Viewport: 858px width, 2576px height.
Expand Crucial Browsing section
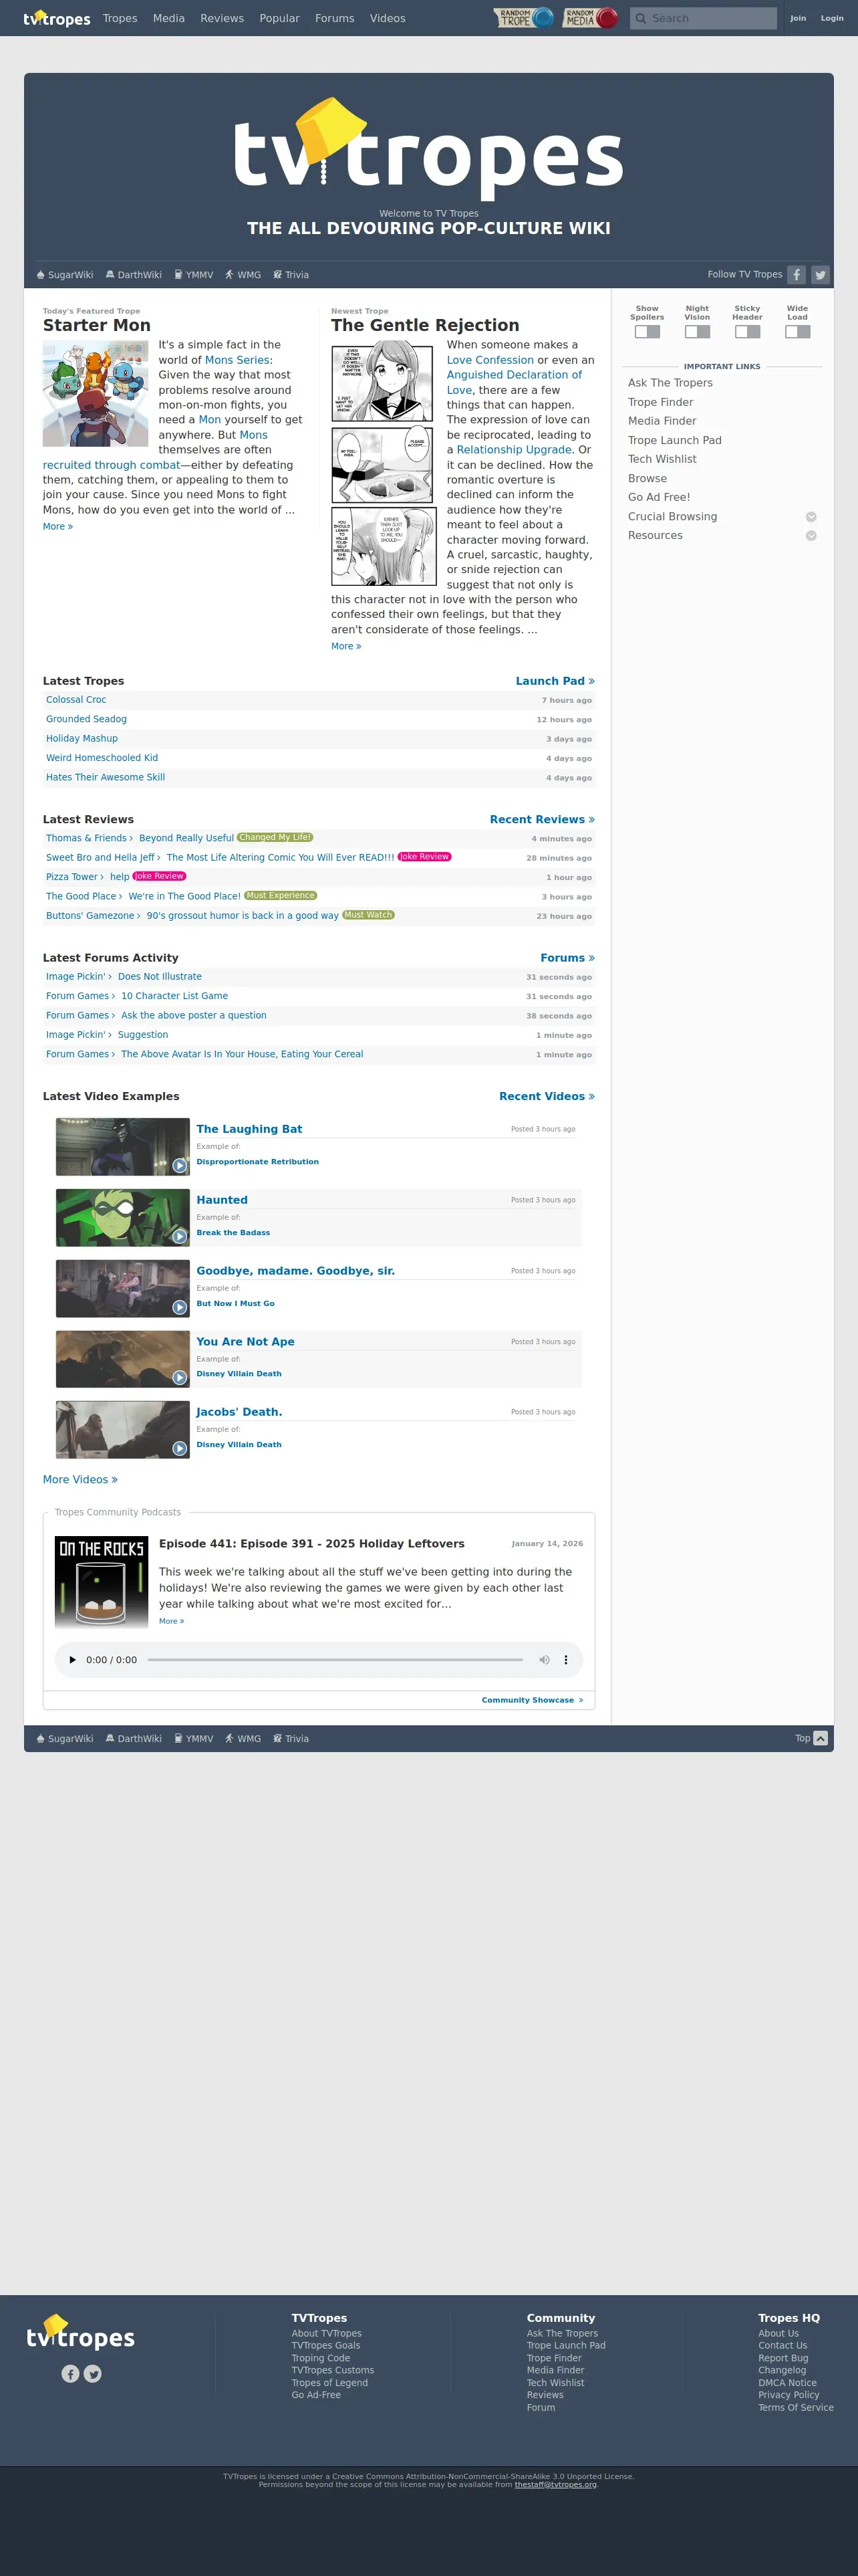811,517
